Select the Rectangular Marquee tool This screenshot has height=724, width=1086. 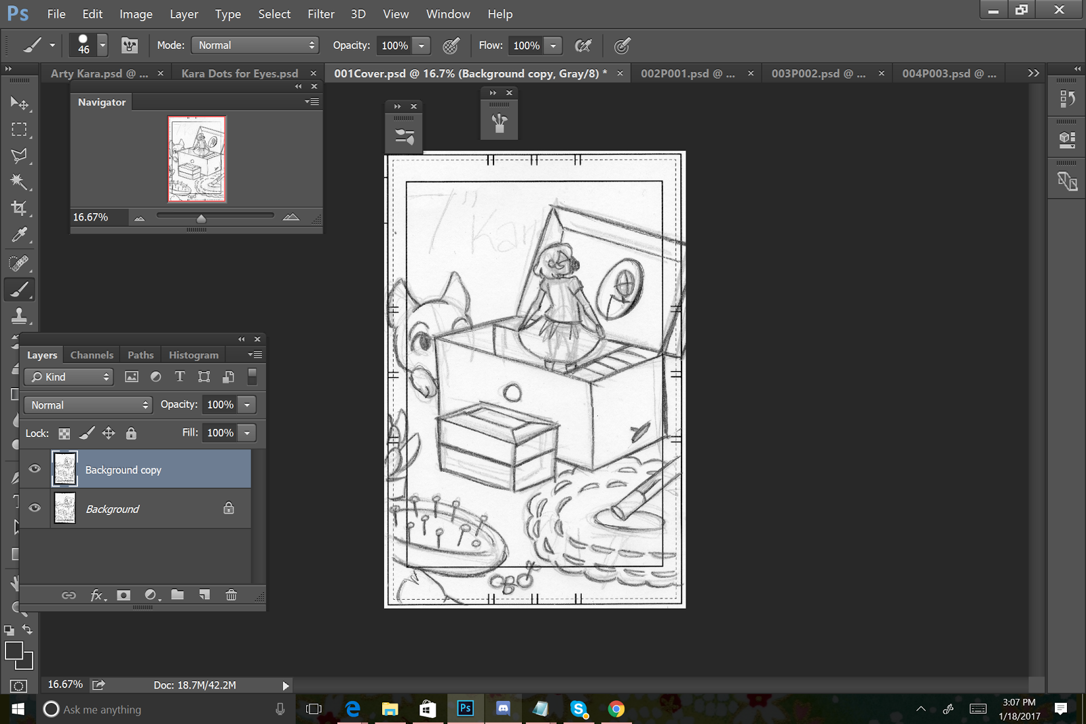19,129
